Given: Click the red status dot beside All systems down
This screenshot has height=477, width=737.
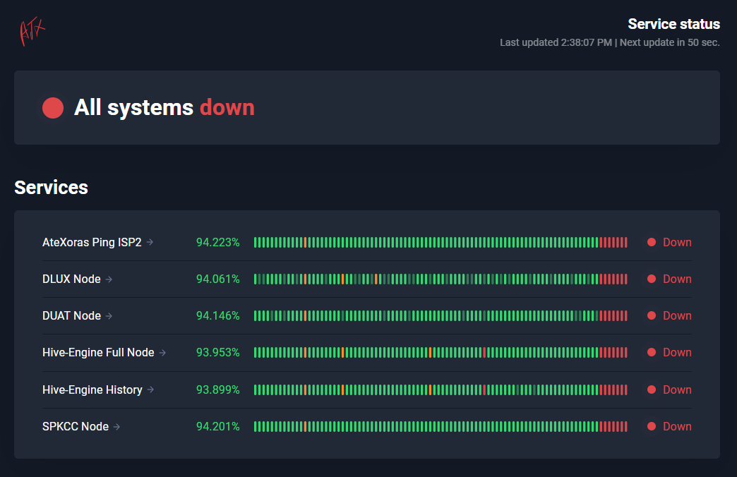Looking at the screenshot, I should click(53, 108).
